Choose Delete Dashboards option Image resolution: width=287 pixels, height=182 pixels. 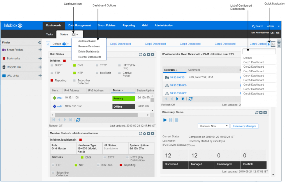point(89,51)
